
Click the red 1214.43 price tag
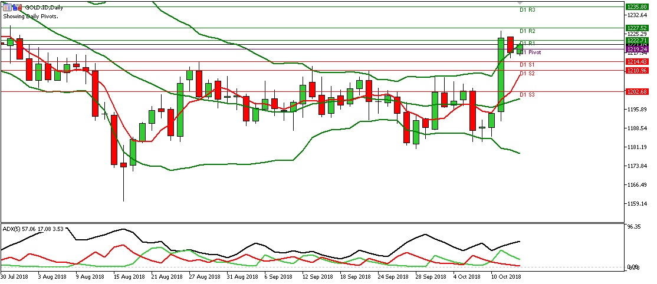(639, 61)
